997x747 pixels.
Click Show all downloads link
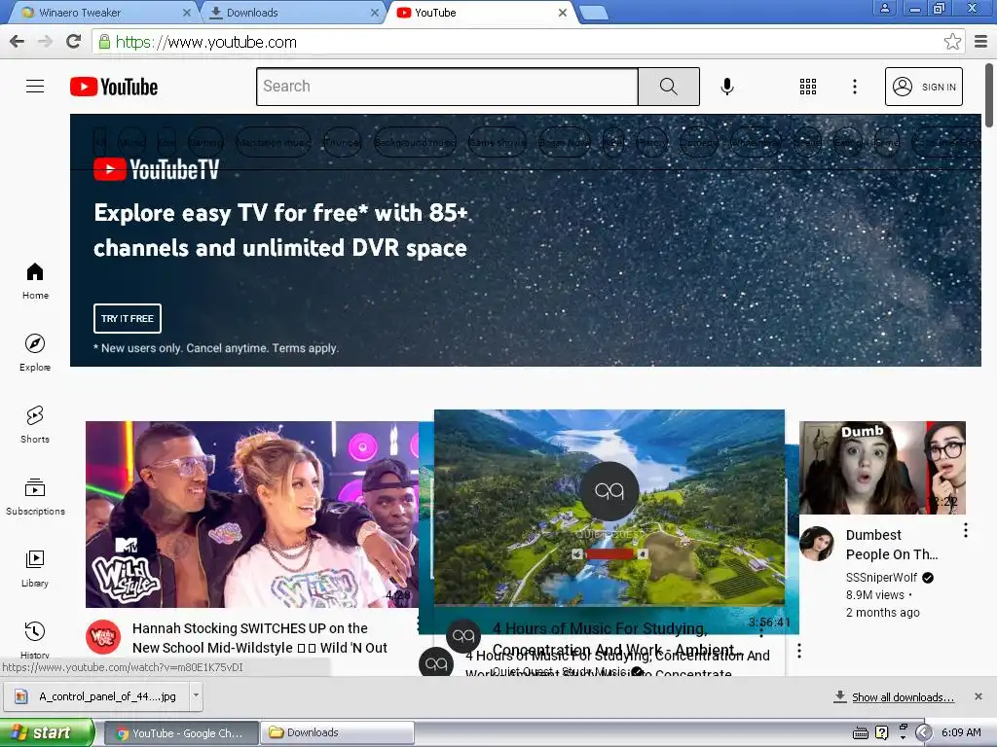click(x=903, y=696)
